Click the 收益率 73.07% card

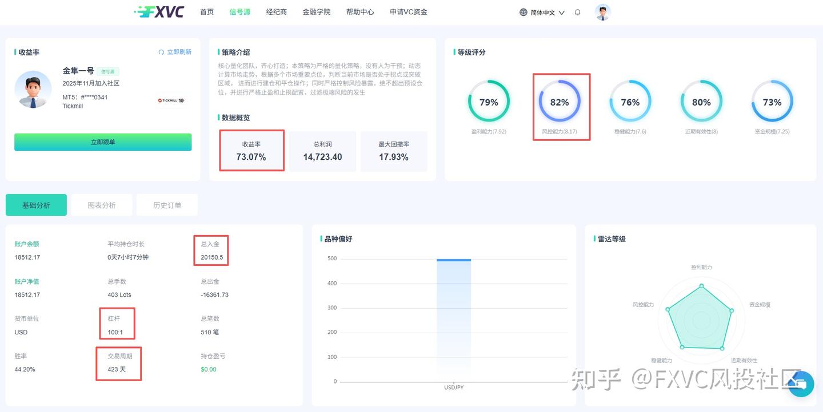pyautogui.click(x=251, y=151)
